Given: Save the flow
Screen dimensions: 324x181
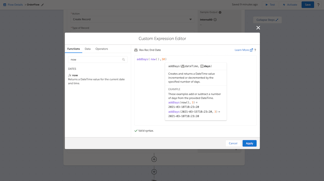Looking at the screenshot, I should (x=308, y=5).
